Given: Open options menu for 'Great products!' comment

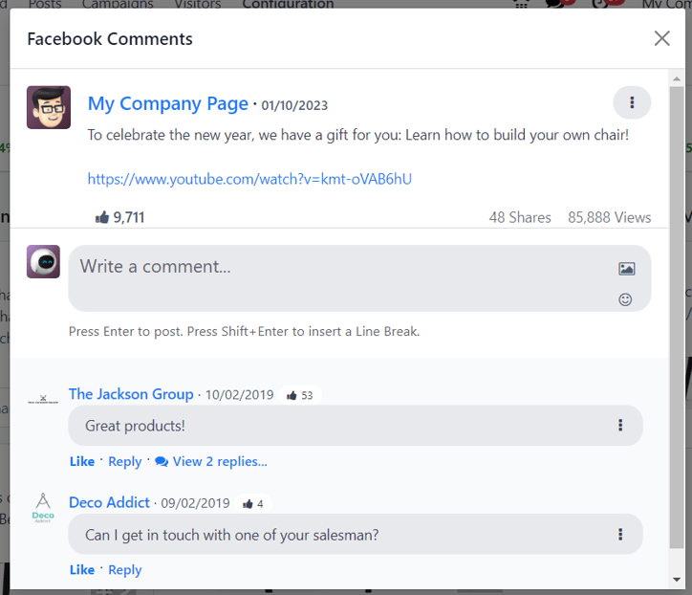Looking at the screenshot, I should pyautogui.click(x=620, y=426).
